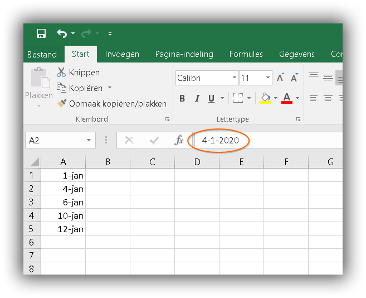Open the Lettertype dialog launcher
The image size is (366, 298).
click(x=298, y=119)
